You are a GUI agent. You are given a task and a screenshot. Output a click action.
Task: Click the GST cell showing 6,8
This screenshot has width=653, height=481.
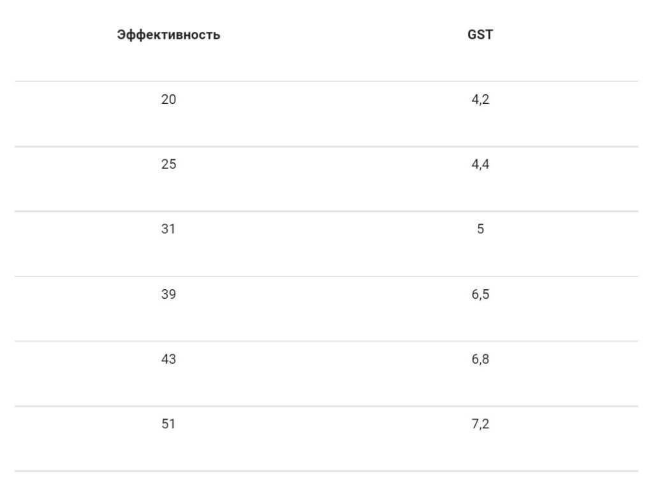480,359
